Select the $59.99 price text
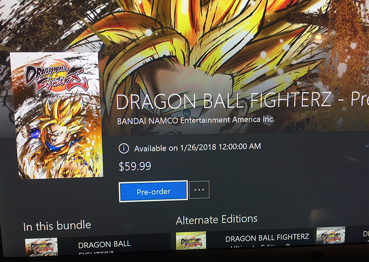Image resolution: width=369 pixels, height=262 pixels. (135, 166)
